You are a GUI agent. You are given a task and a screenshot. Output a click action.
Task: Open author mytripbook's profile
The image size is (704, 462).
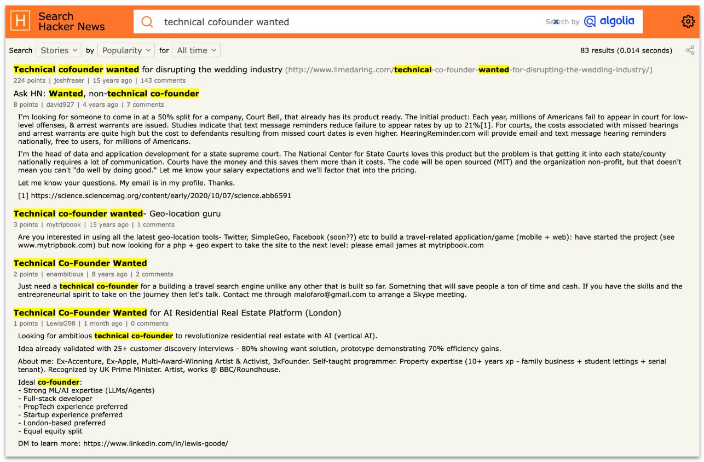(64, 224)
